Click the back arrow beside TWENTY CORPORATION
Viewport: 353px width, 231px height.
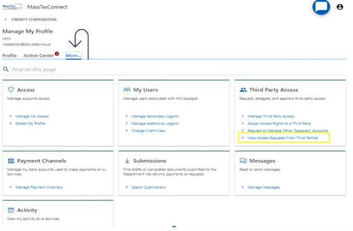tap(6, 19)
